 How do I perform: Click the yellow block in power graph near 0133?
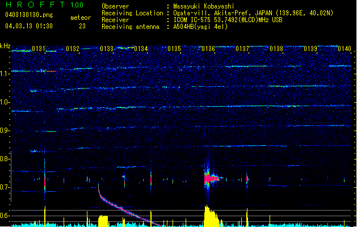click(103, 221)
